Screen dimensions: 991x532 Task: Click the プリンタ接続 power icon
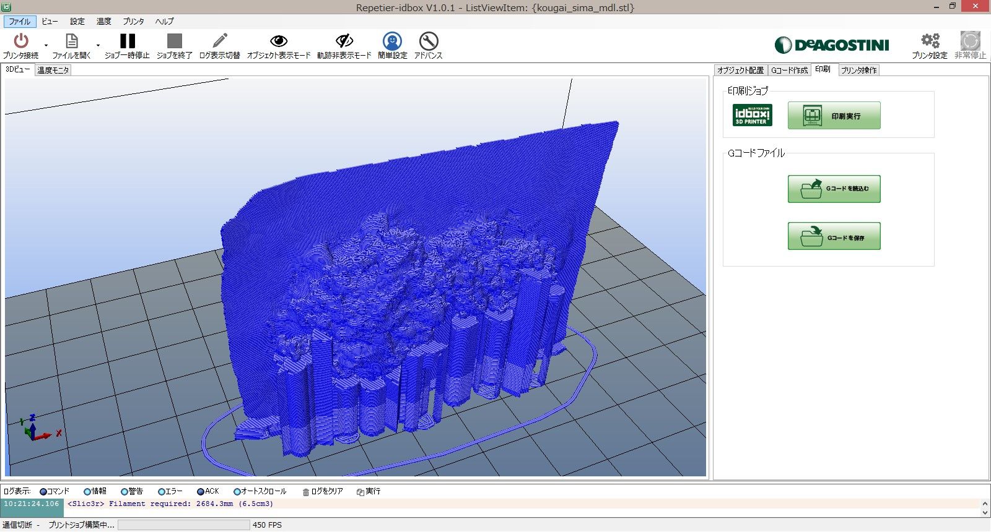21,41
